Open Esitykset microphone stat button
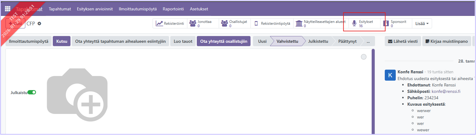 (x=365, y=24)
